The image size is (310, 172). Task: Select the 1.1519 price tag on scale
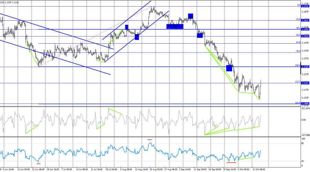click(x=305, y=36)
